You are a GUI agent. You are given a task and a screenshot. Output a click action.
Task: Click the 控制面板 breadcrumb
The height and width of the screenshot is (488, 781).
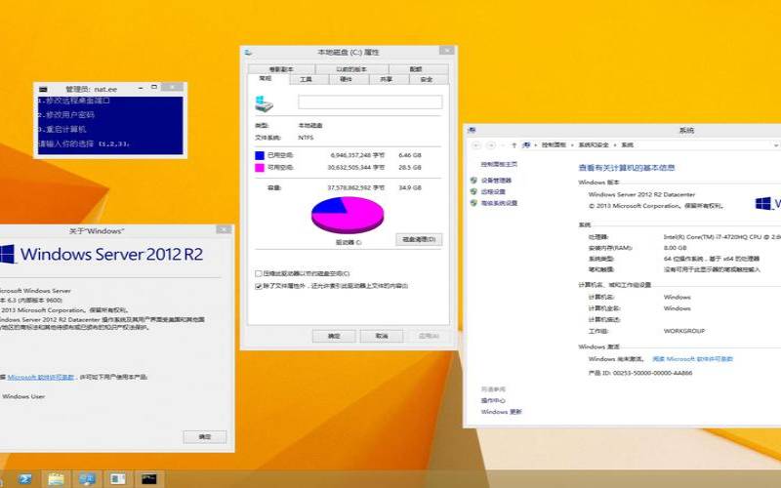[554, 144]
